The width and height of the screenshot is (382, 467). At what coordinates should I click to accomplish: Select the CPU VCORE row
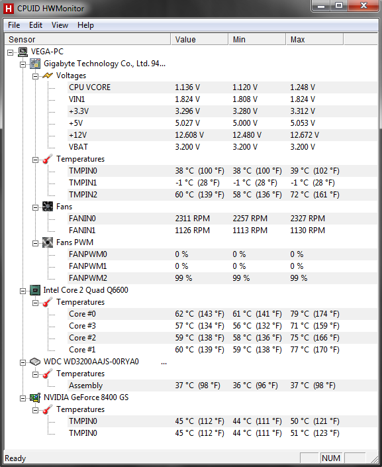[222, 87]
